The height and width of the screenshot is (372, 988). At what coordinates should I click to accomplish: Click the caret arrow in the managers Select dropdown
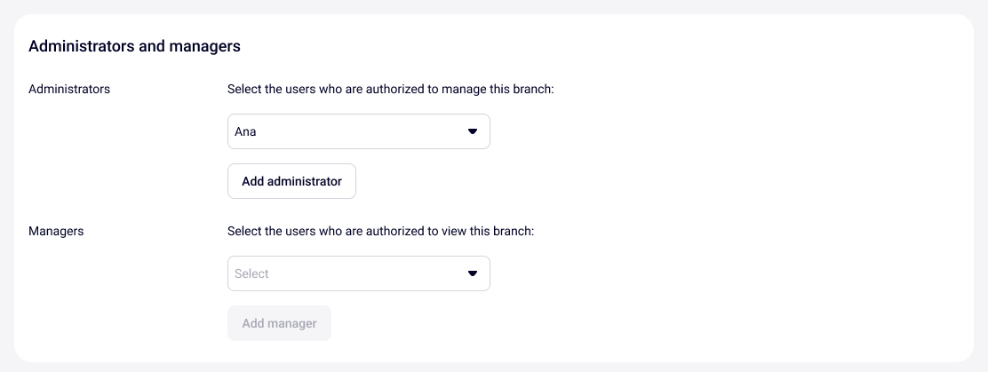click(473, 273)
